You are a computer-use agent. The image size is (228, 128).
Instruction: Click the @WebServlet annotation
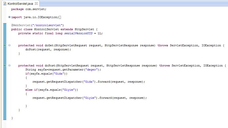click(x=20, y=25)
